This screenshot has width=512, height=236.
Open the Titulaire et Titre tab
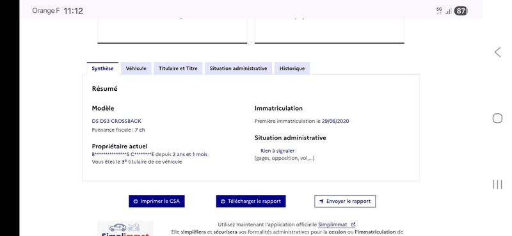(x=178, y=68)
